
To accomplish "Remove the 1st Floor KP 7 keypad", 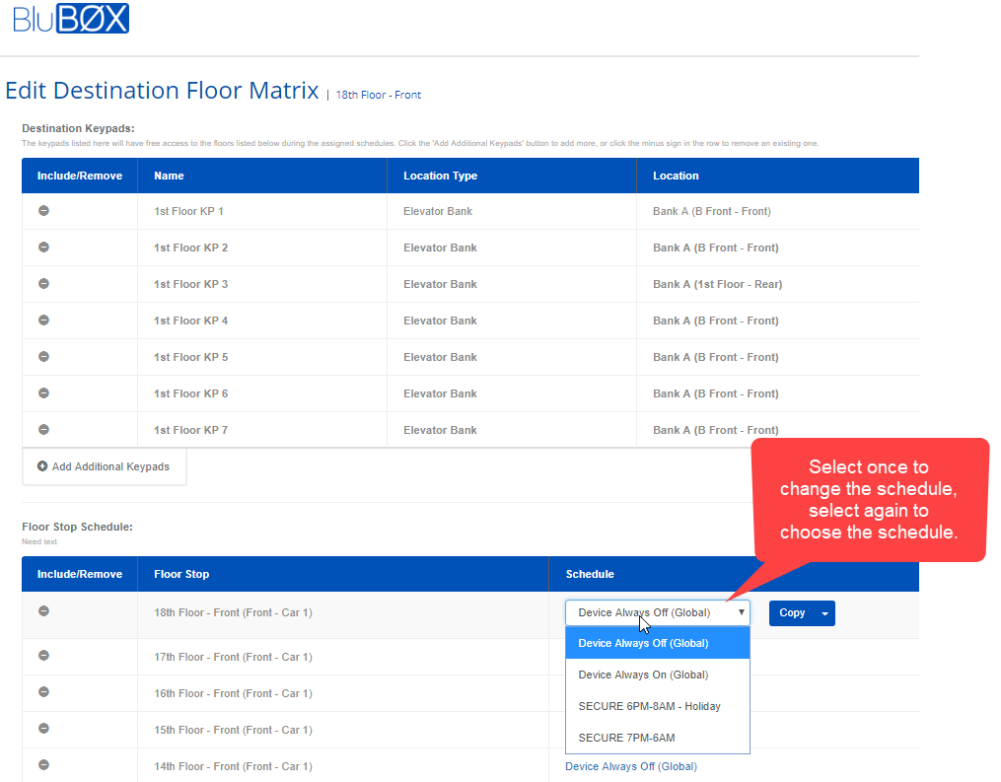I will pyautogui.click(x=43, y=429).
